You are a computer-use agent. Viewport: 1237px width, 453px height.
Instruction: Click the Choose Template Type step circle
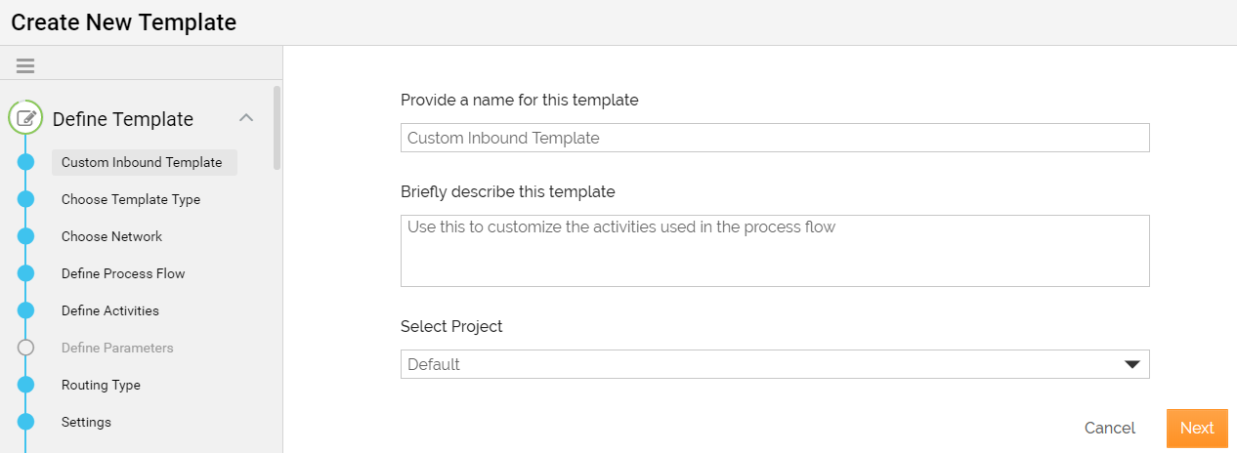pyautogui.click(x=26, y=199)
